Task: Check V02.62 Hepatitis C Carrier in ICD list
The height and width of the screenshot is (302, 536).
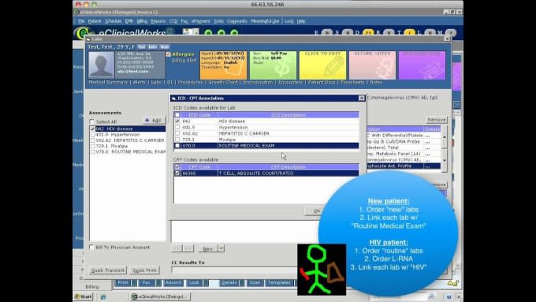Action: [x=177, y=133]
